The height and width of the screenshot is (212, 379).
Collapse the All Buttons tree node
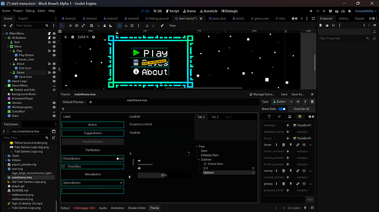click(x=5, y=38)
